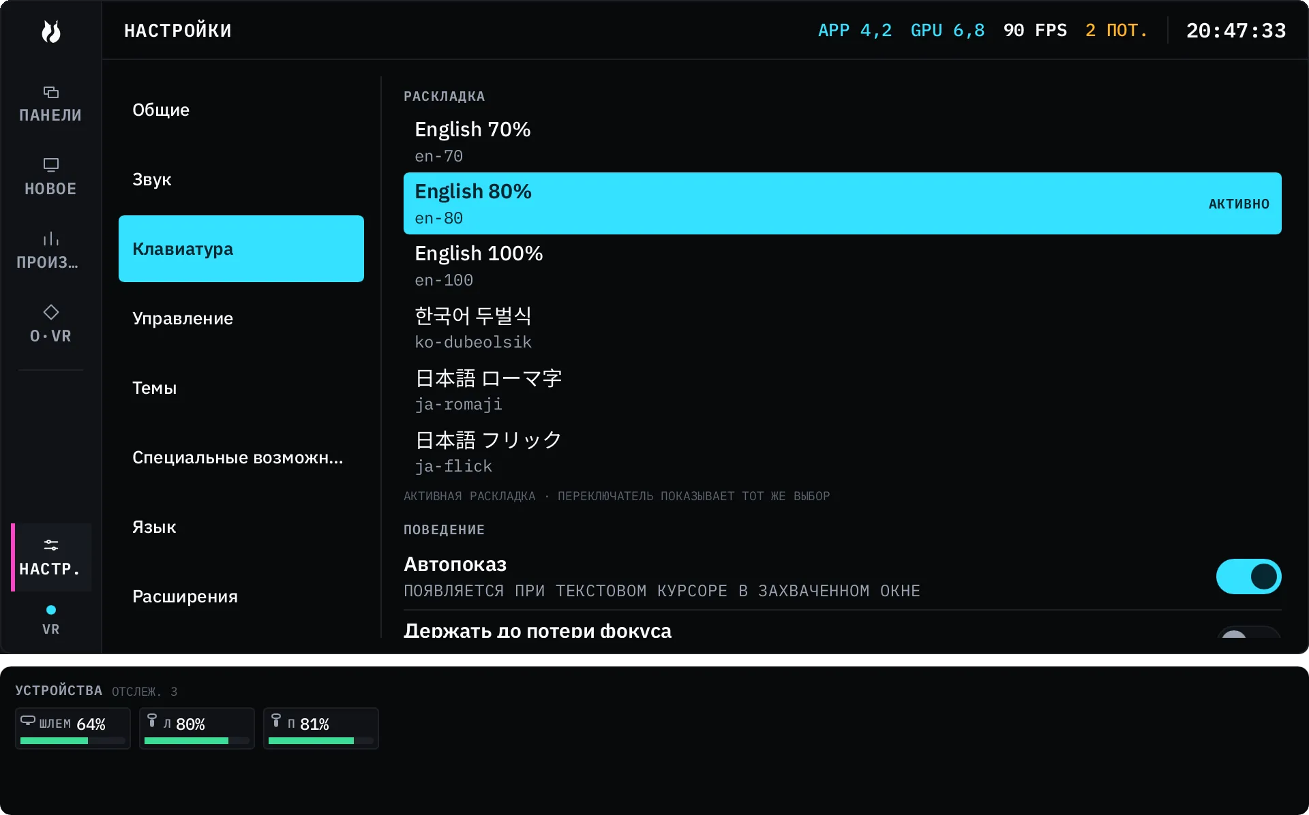Open the Специальные возможн… section
Screen dimensions: 1309x815
coord(241,457)
